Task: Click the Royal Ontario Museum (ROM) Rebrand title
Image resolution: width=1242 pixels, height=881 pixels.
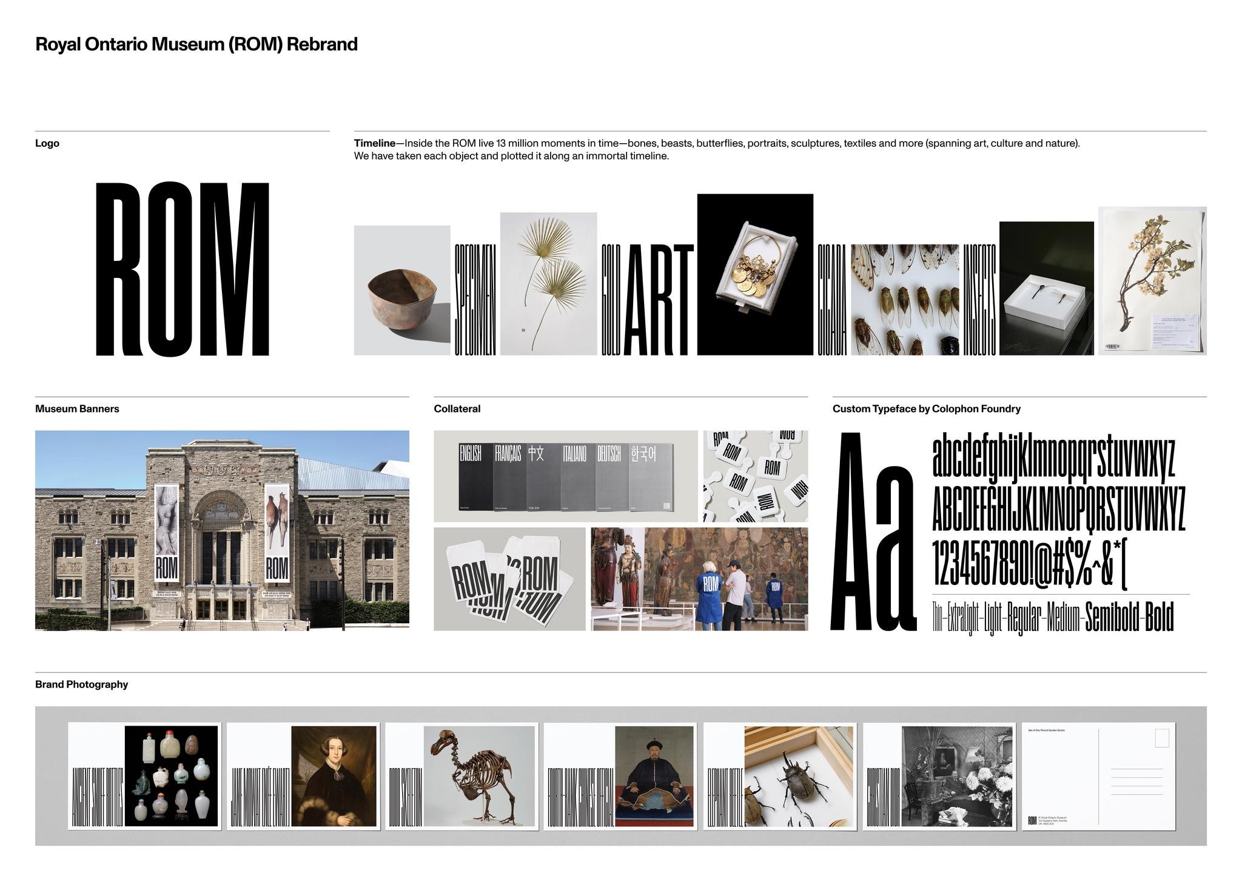Action: [197, 44]
